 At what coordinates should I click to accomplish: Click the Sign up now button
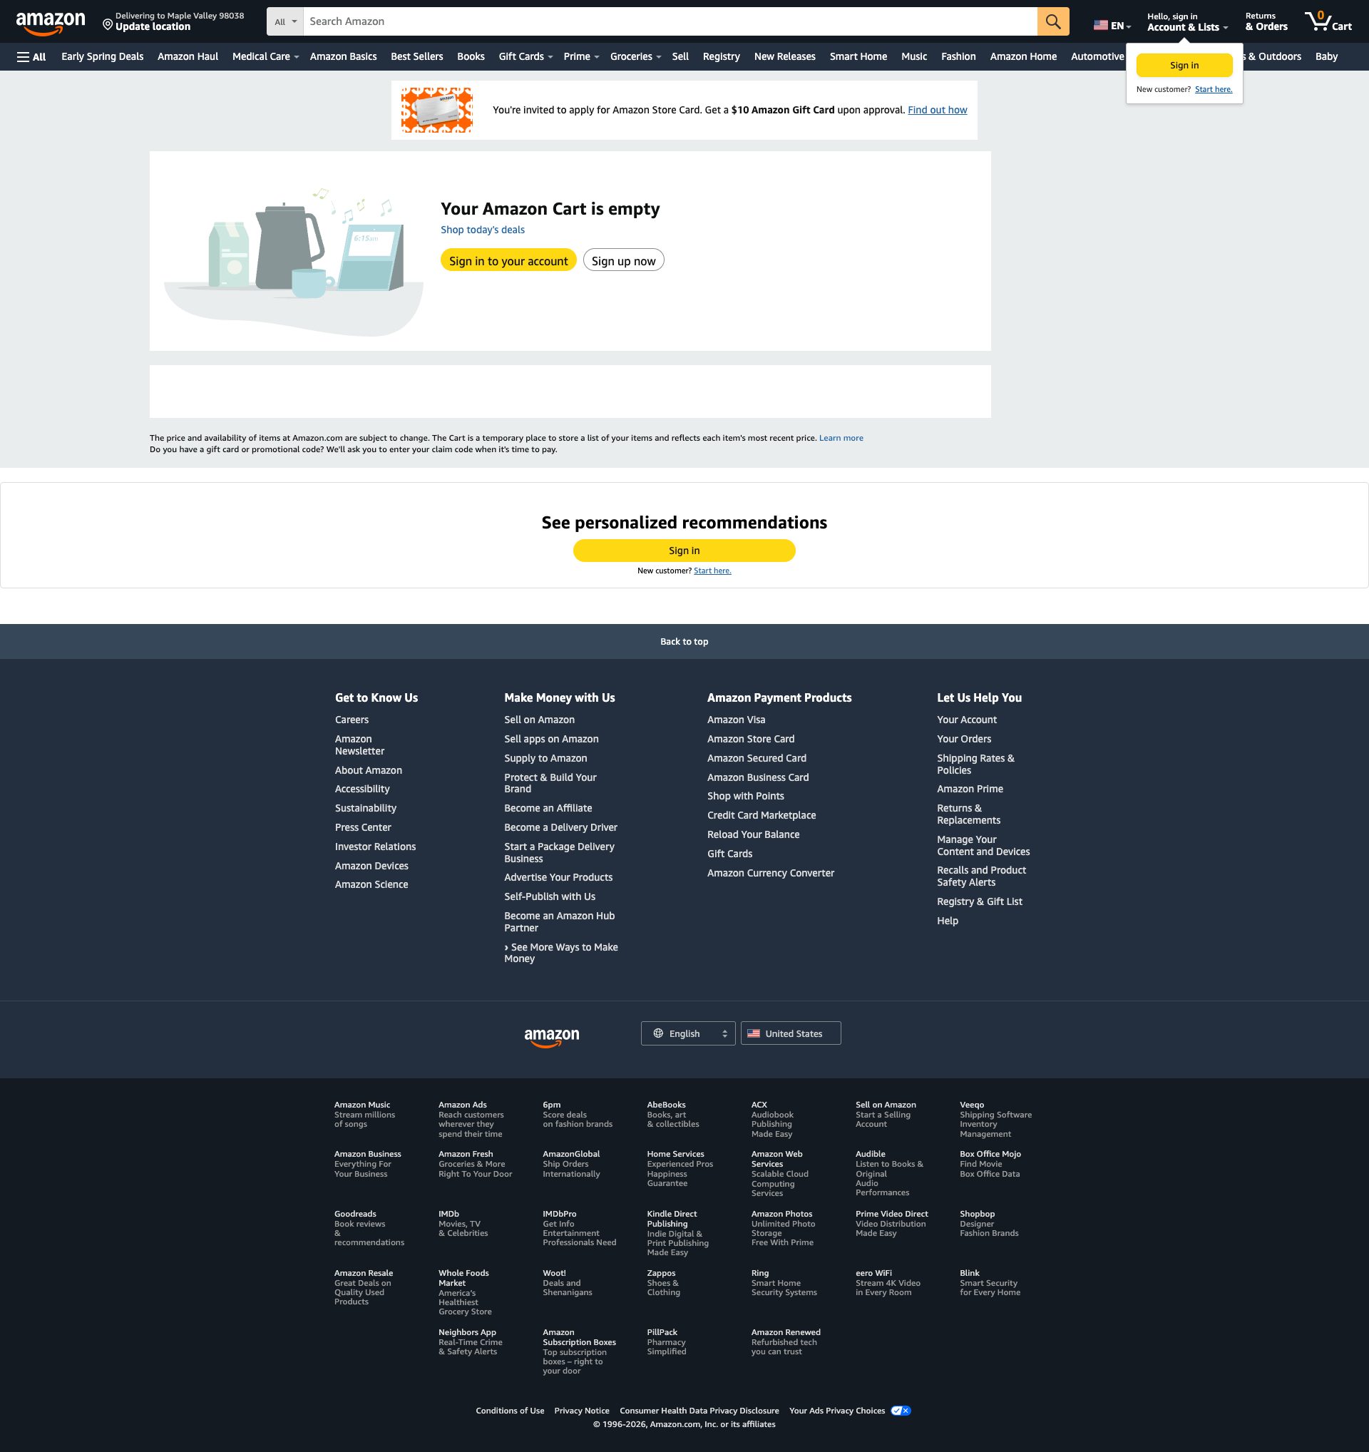pyautogui.click(x=622, y=260)
